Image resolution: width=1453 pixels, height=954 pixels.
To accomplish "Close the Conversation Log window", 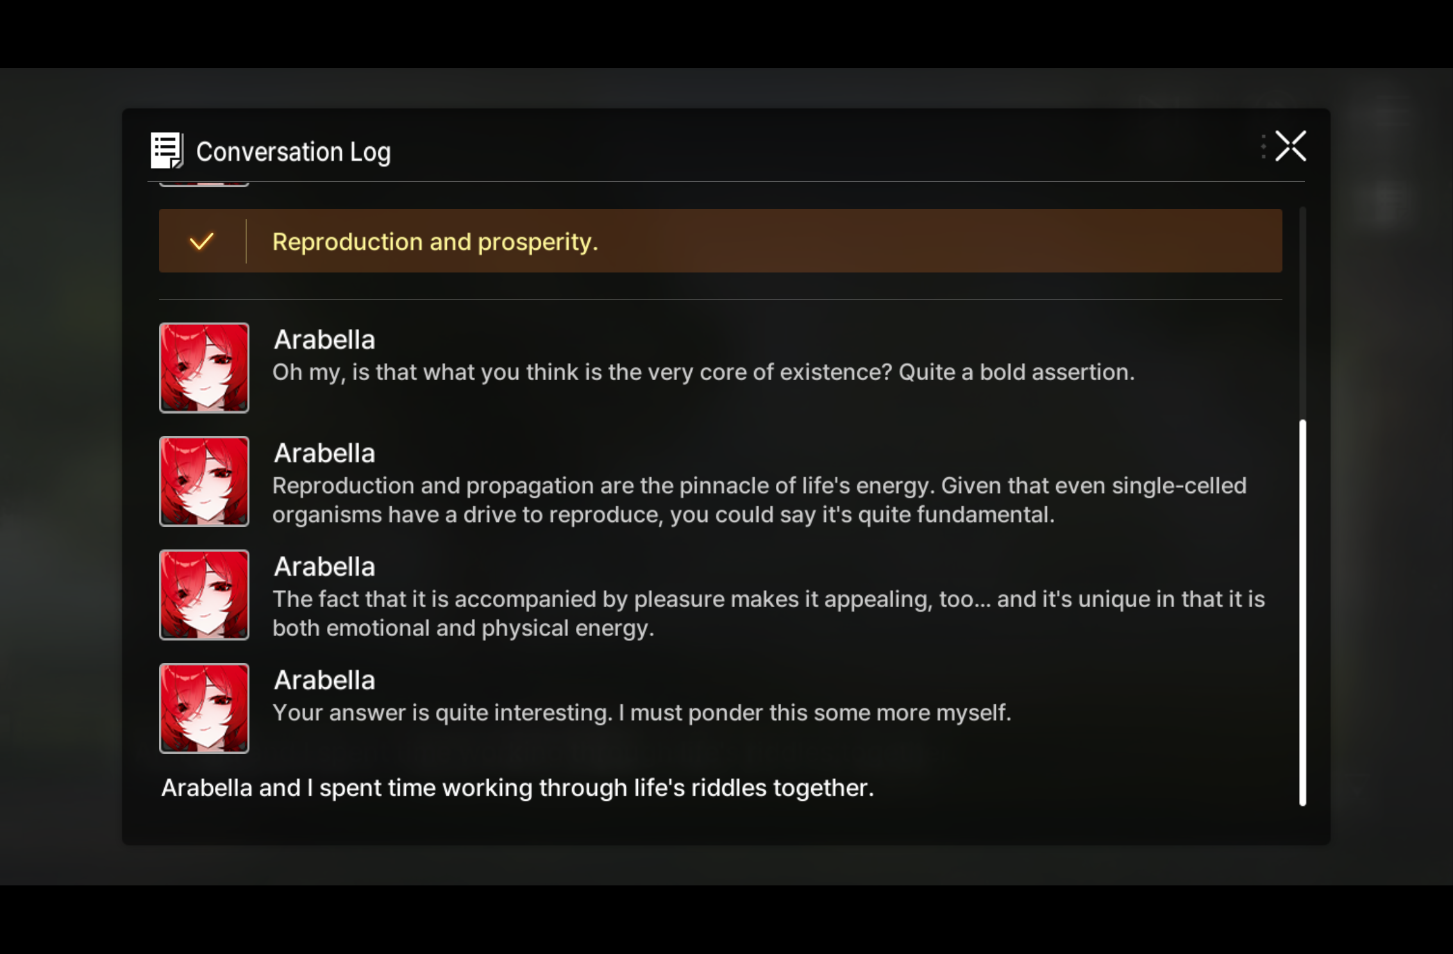I will (1290, 146).
